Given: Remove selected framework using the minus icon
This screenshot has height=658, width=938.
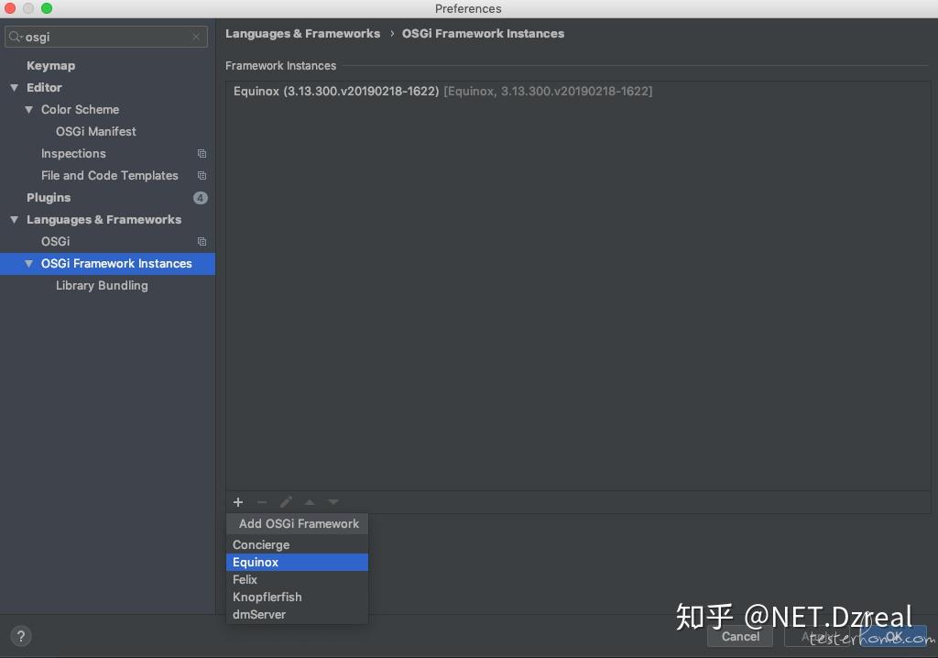Looking at the screenshot, I should pyautogui.click(x=262, y=502).
